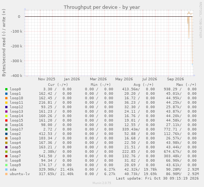The width and height of the screenshot is (204, 187).
Task: Click the loop13 purple legend swatch
Action: pyautogui.click(x=6, y=112)
